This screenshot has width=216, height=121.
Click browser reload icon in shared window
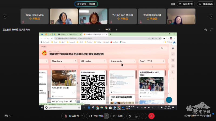(48, 38)
